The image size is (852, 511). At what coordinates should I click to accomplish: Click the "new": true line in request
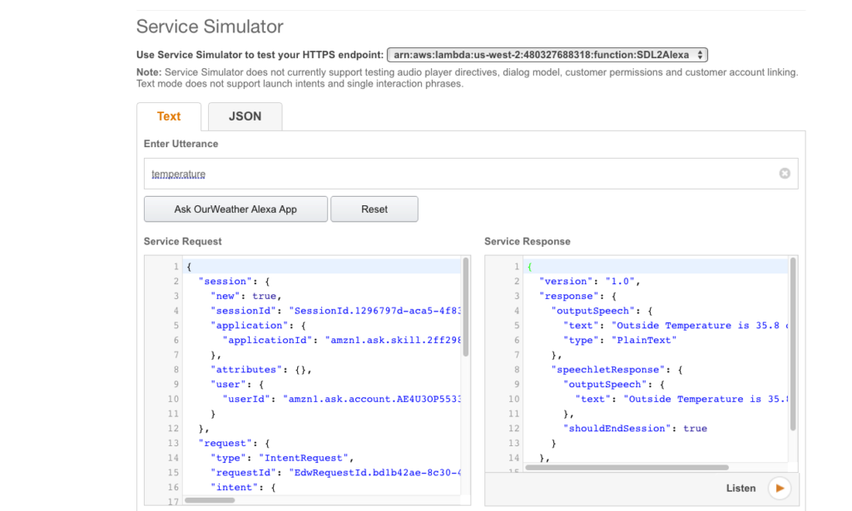click(246, 296)
